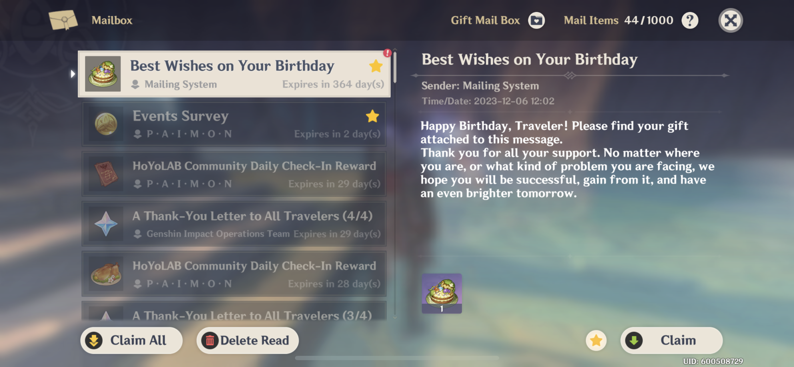
Task: Click the Claim All button
Action: point(131,340)
